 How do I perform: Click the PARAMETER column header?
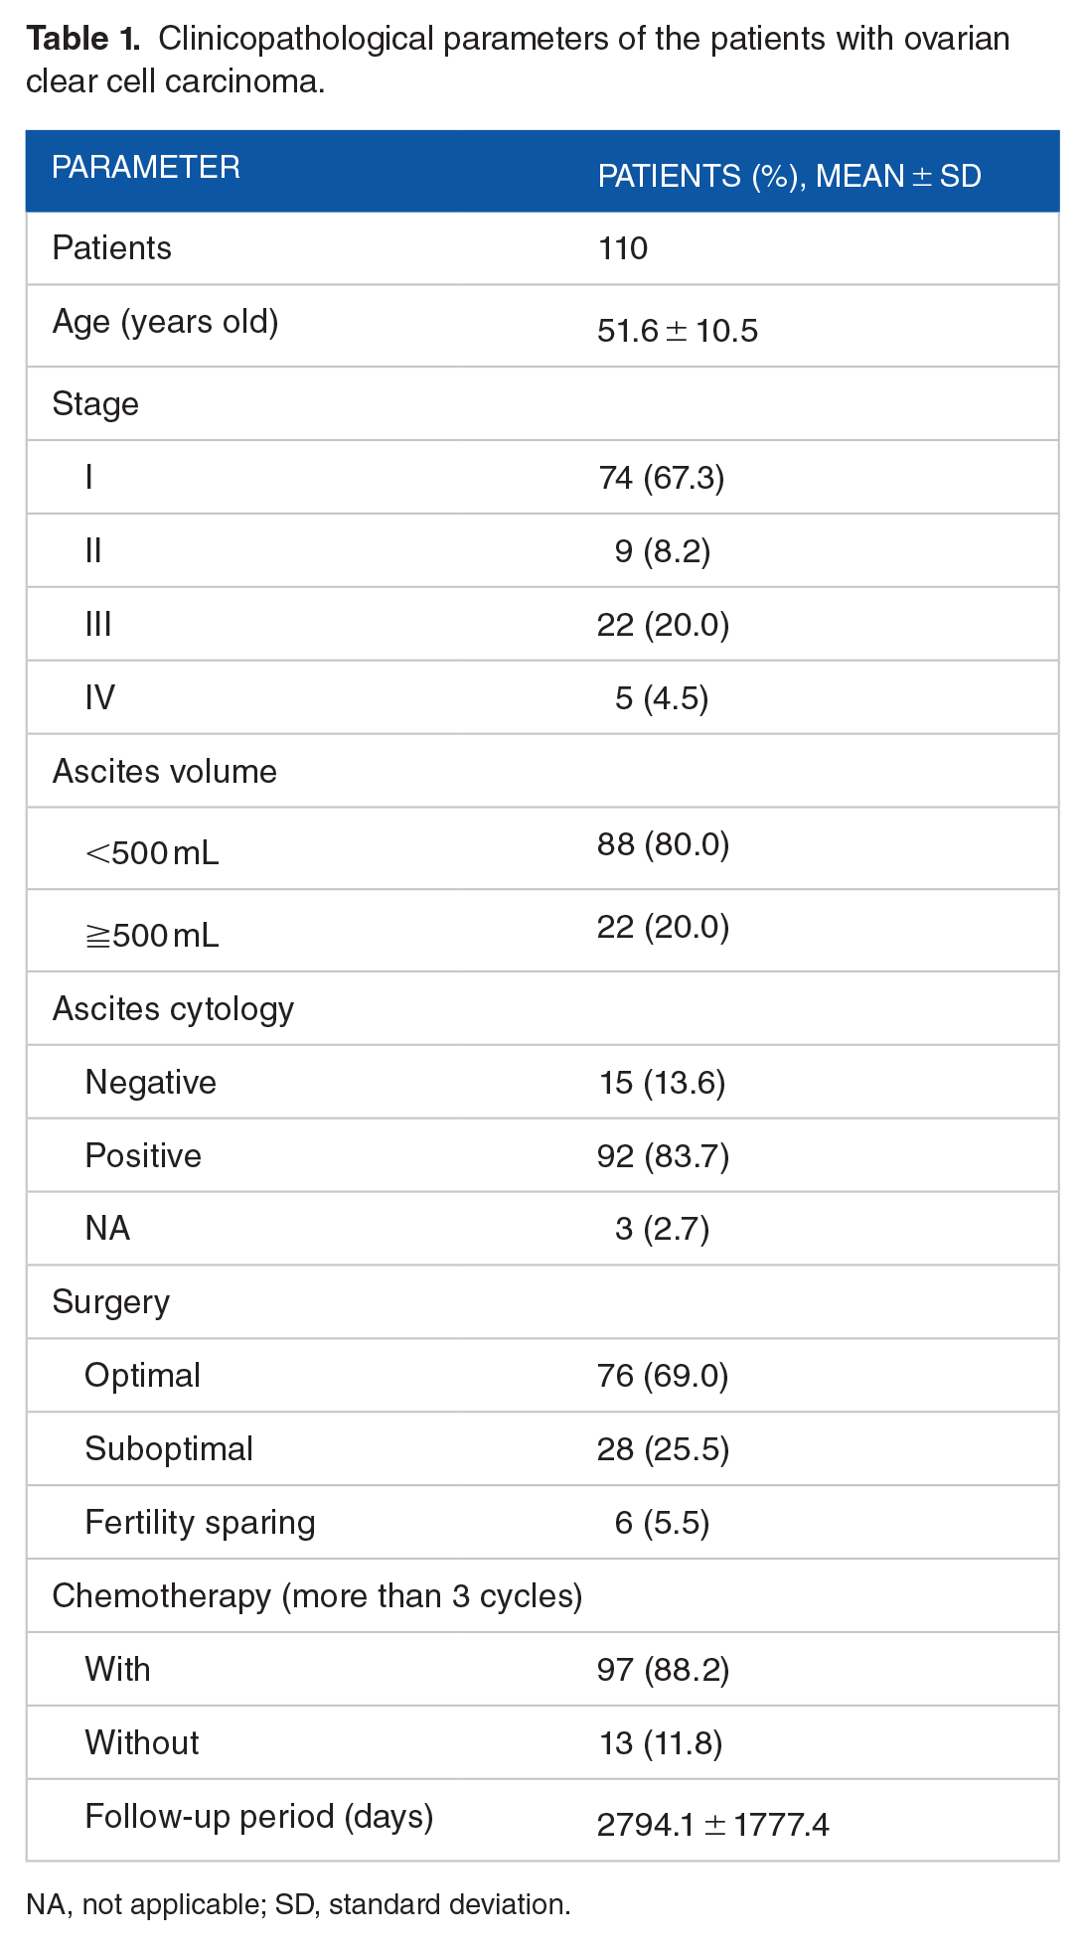coord(146,167)
